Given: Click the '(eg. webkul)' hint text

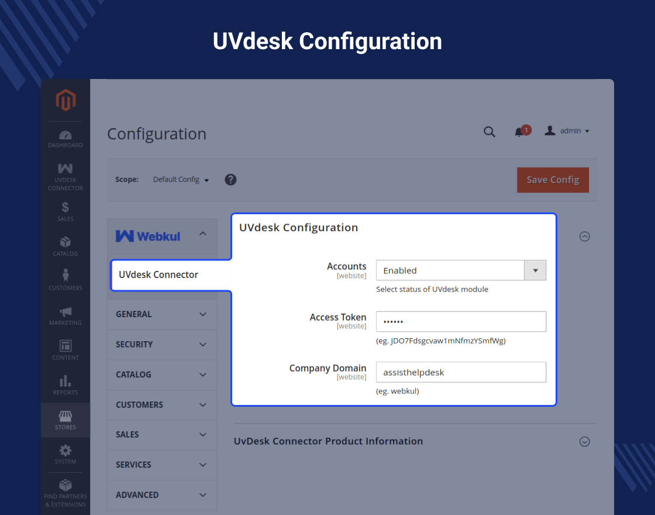Looking at the screenshot, I should 397,392.
